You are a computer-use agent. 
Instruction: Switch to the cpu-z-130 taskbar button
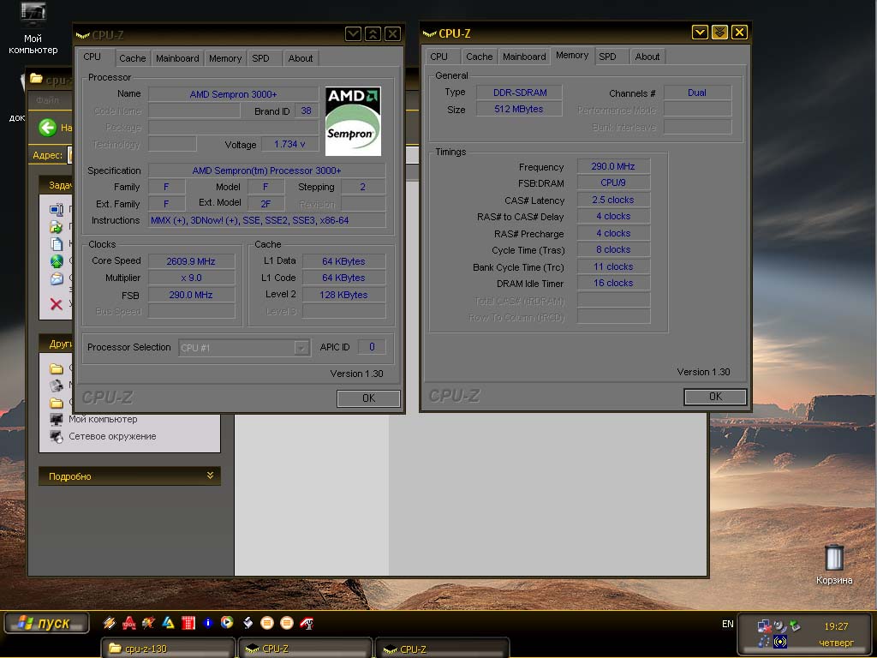pyautogui.click(x=168, y=649)
